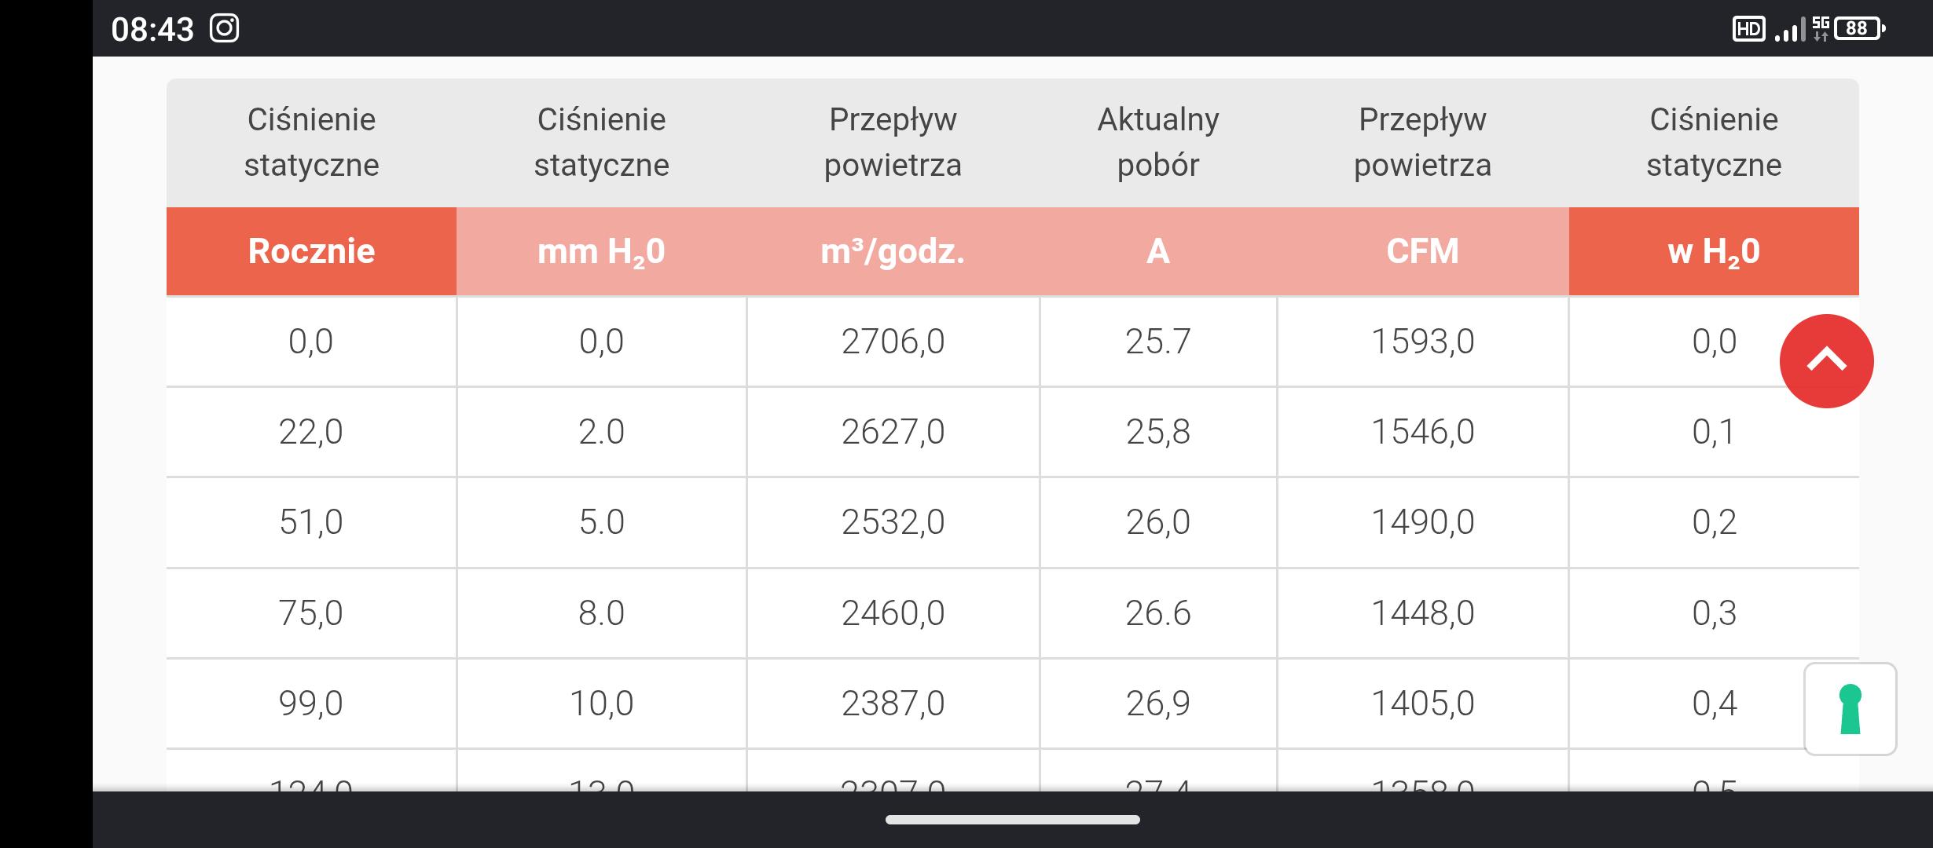Image resolution: width=1933 pixels, height=848 pixels.
Task: Tap the 5G network indicator
Action: [1821, 29]
